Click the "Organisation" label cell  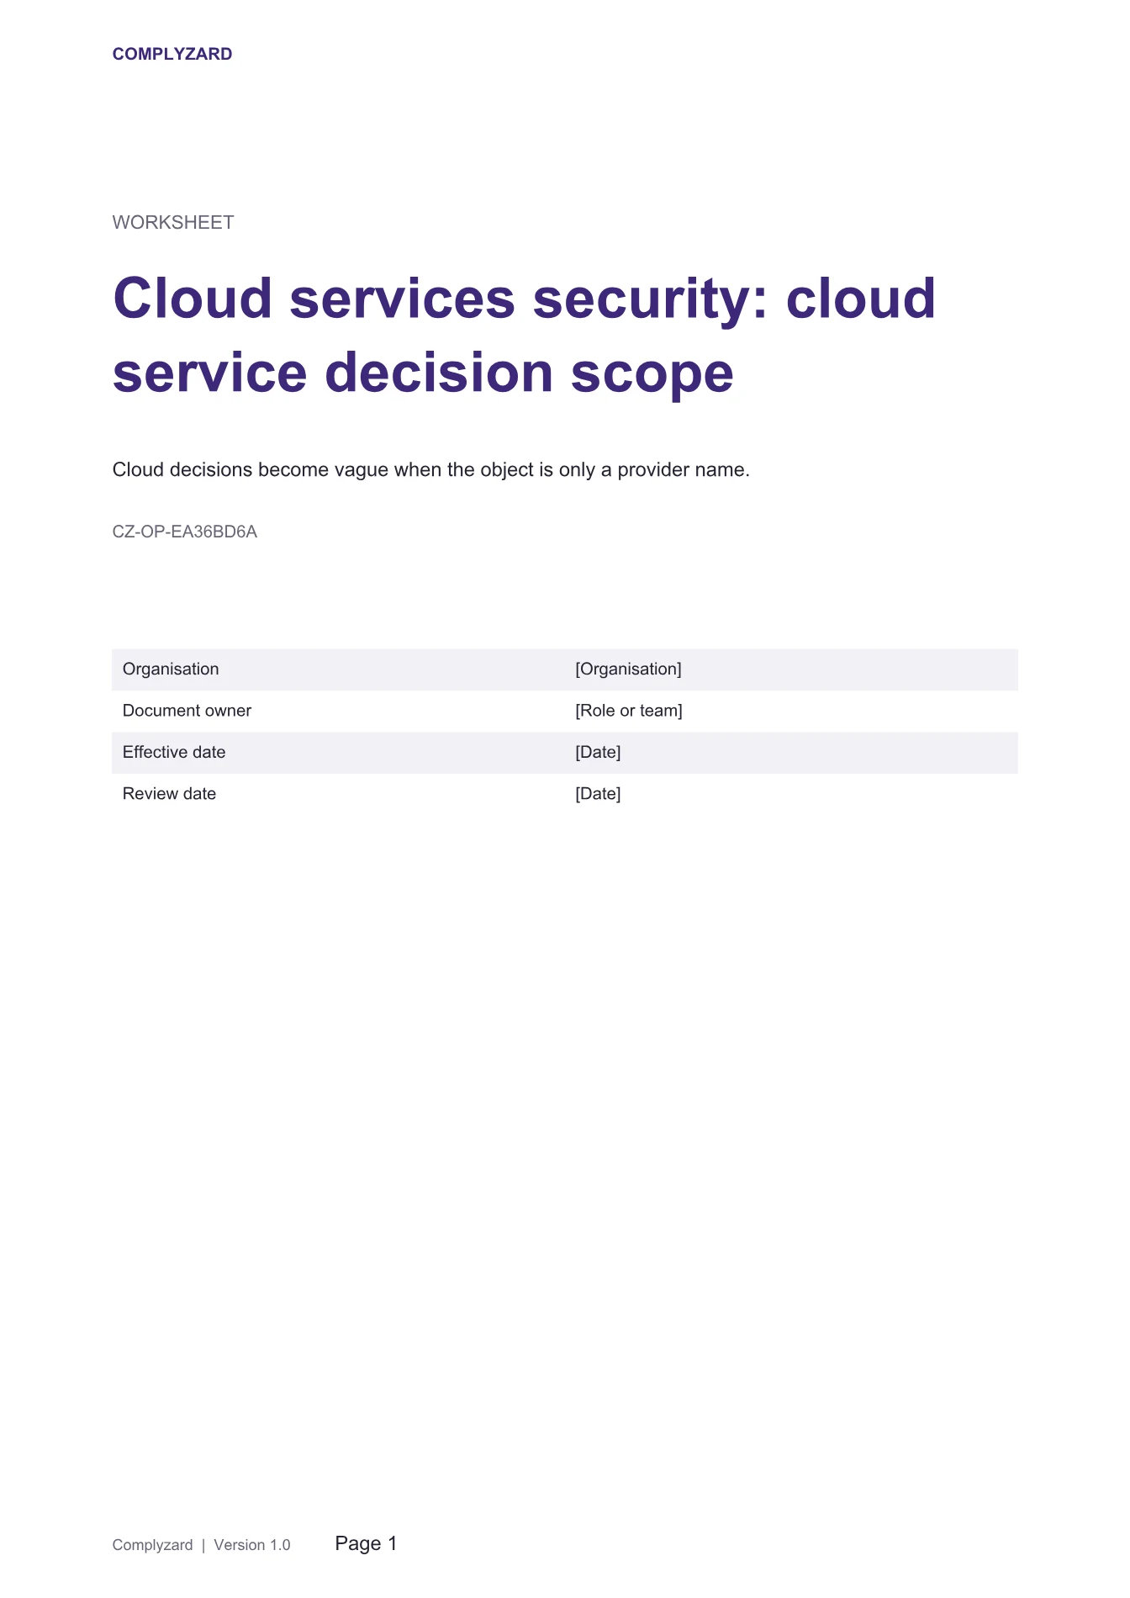[339, 669]
